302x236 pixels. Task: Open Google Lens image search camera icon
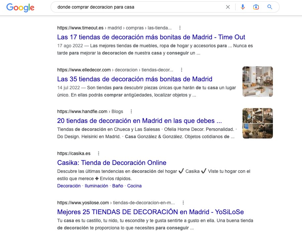pos(256,7)
